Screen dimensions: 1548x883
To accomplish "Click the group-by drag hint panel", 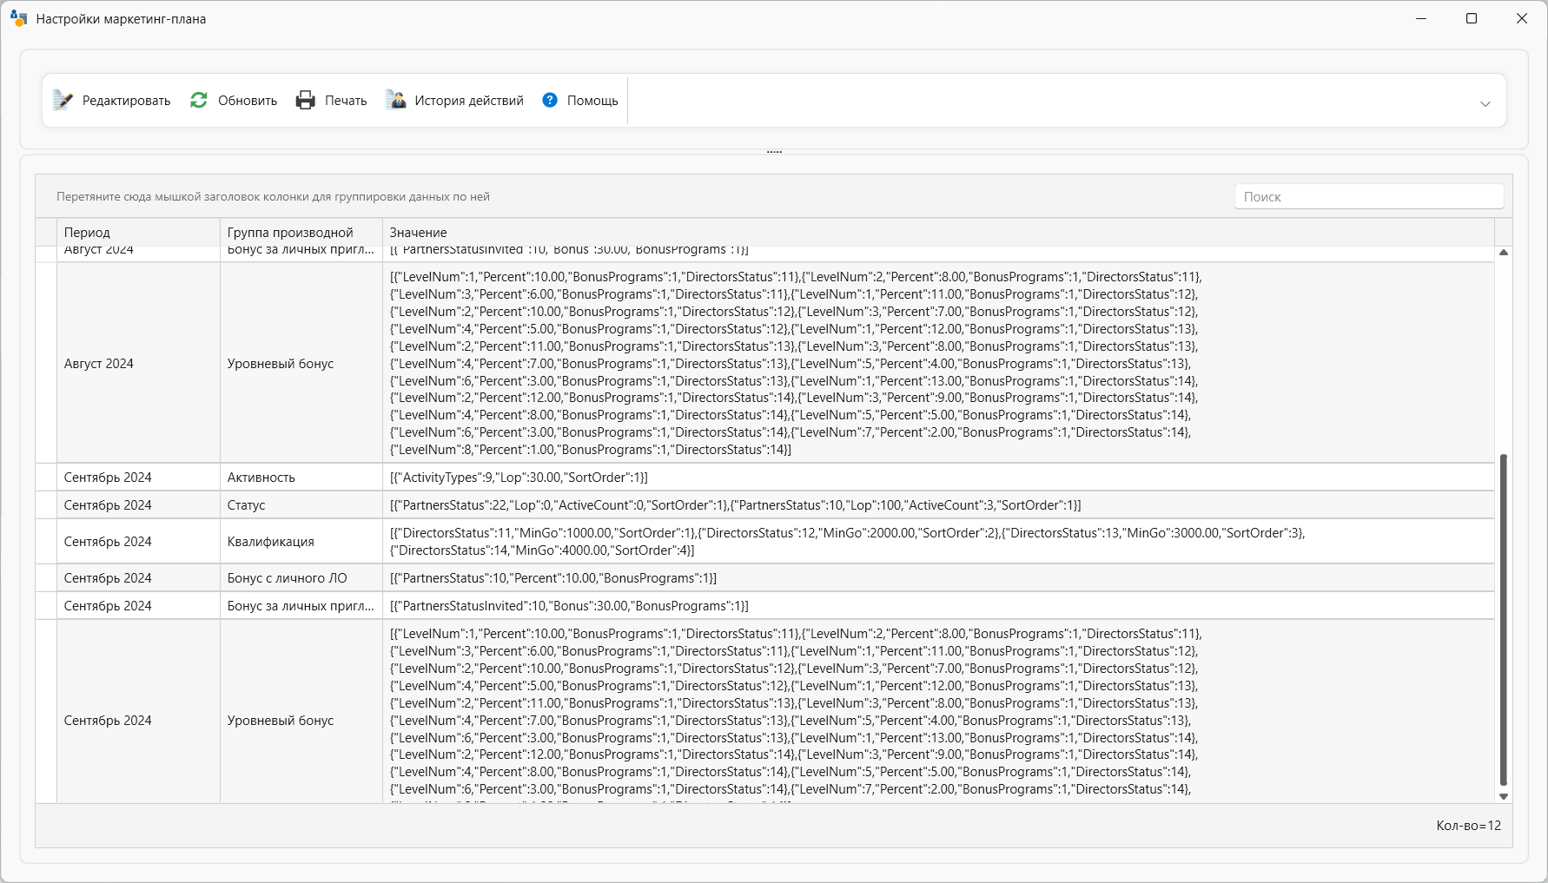I will pyautogui.click(x=273, y=197).
